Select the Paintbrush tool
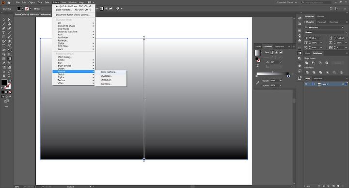 pyautogui.click(x=9, y=37)
